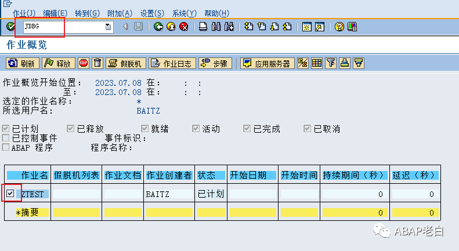Image resolution: width=459 pixels, height=251 pixels.
Task: Click the funnel set filter icon
Action: (331, 63)
